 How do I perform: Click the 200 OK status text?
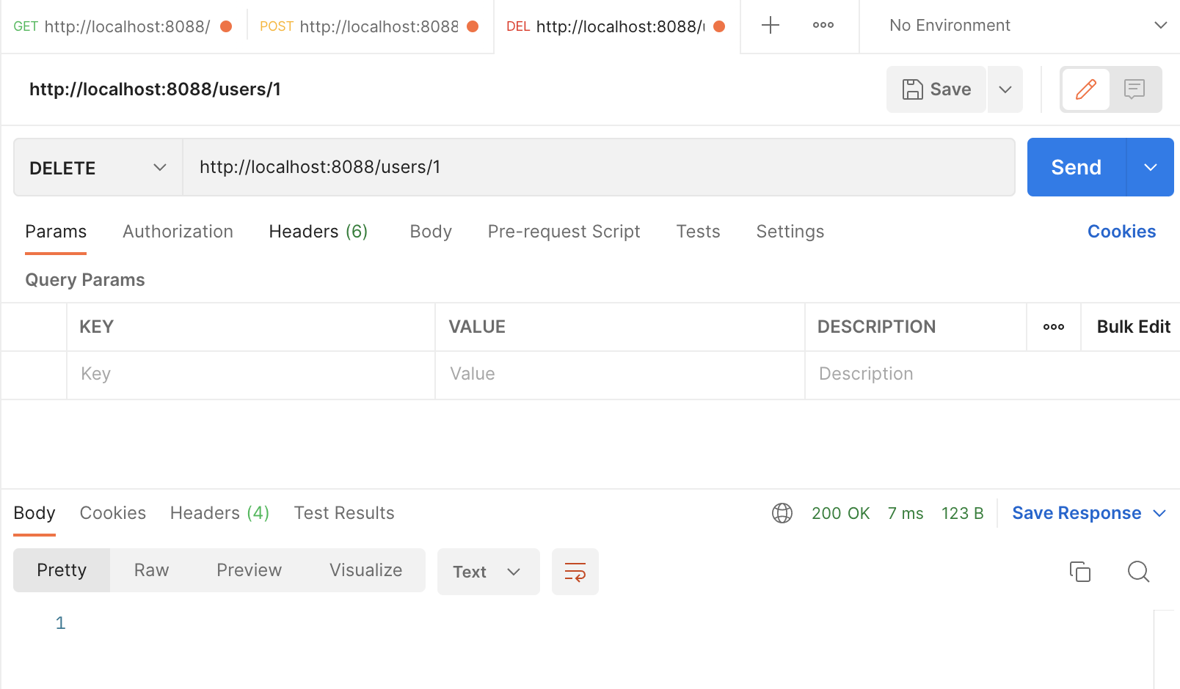click(x=840, y=513)
